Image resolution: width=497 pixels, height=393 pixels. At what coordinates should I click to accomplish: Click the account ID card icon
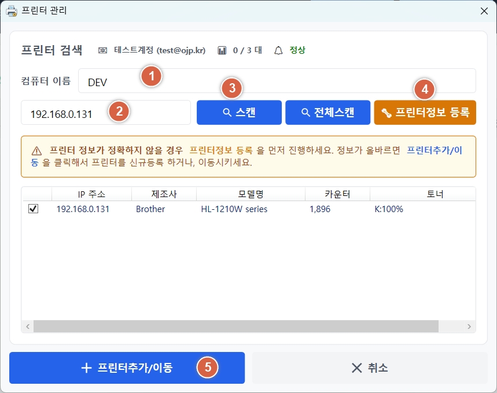point(102,50)
